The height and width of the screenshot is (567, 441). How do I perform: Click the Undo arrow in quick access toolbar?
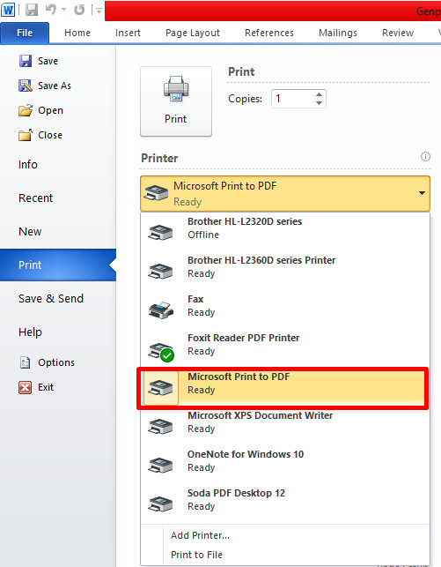(x=51, y=10)
